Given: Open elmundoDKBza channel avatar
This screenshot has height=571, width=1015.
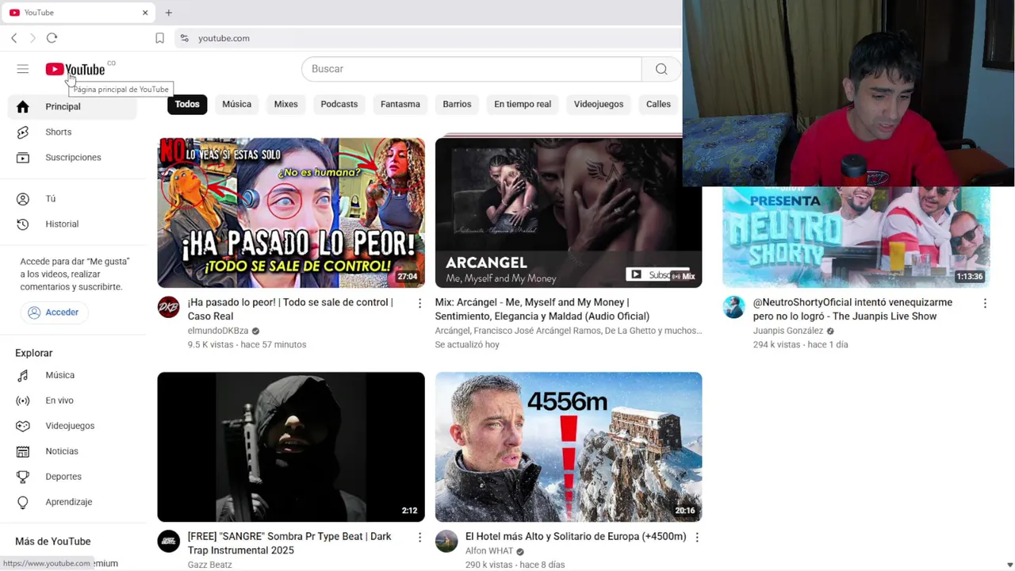Looking at the screenshot, I should (168, 307).
